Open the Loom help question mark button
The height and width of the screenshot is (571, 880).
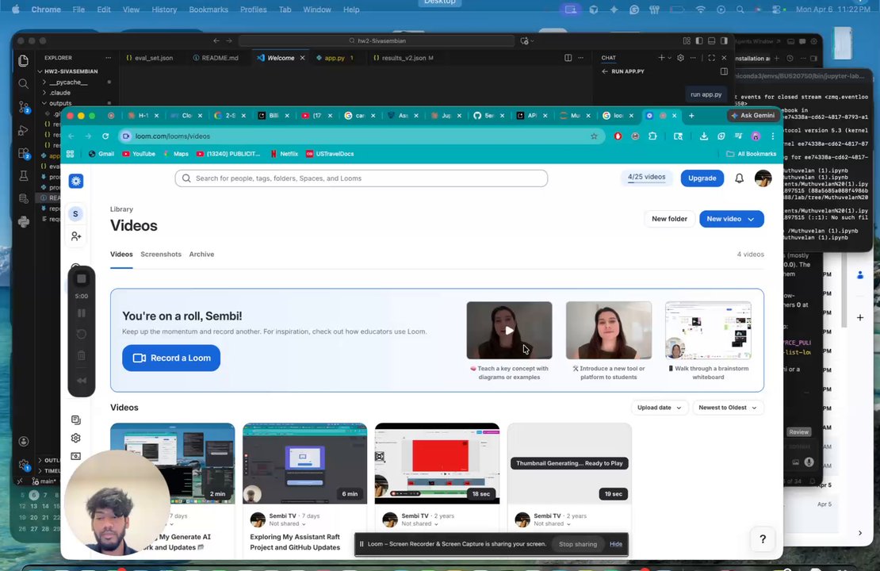(762, 539)
